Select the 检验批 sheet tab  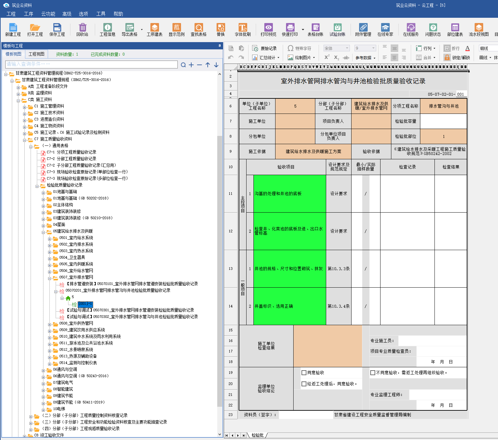pyautogui.click(x=258, y=435)
